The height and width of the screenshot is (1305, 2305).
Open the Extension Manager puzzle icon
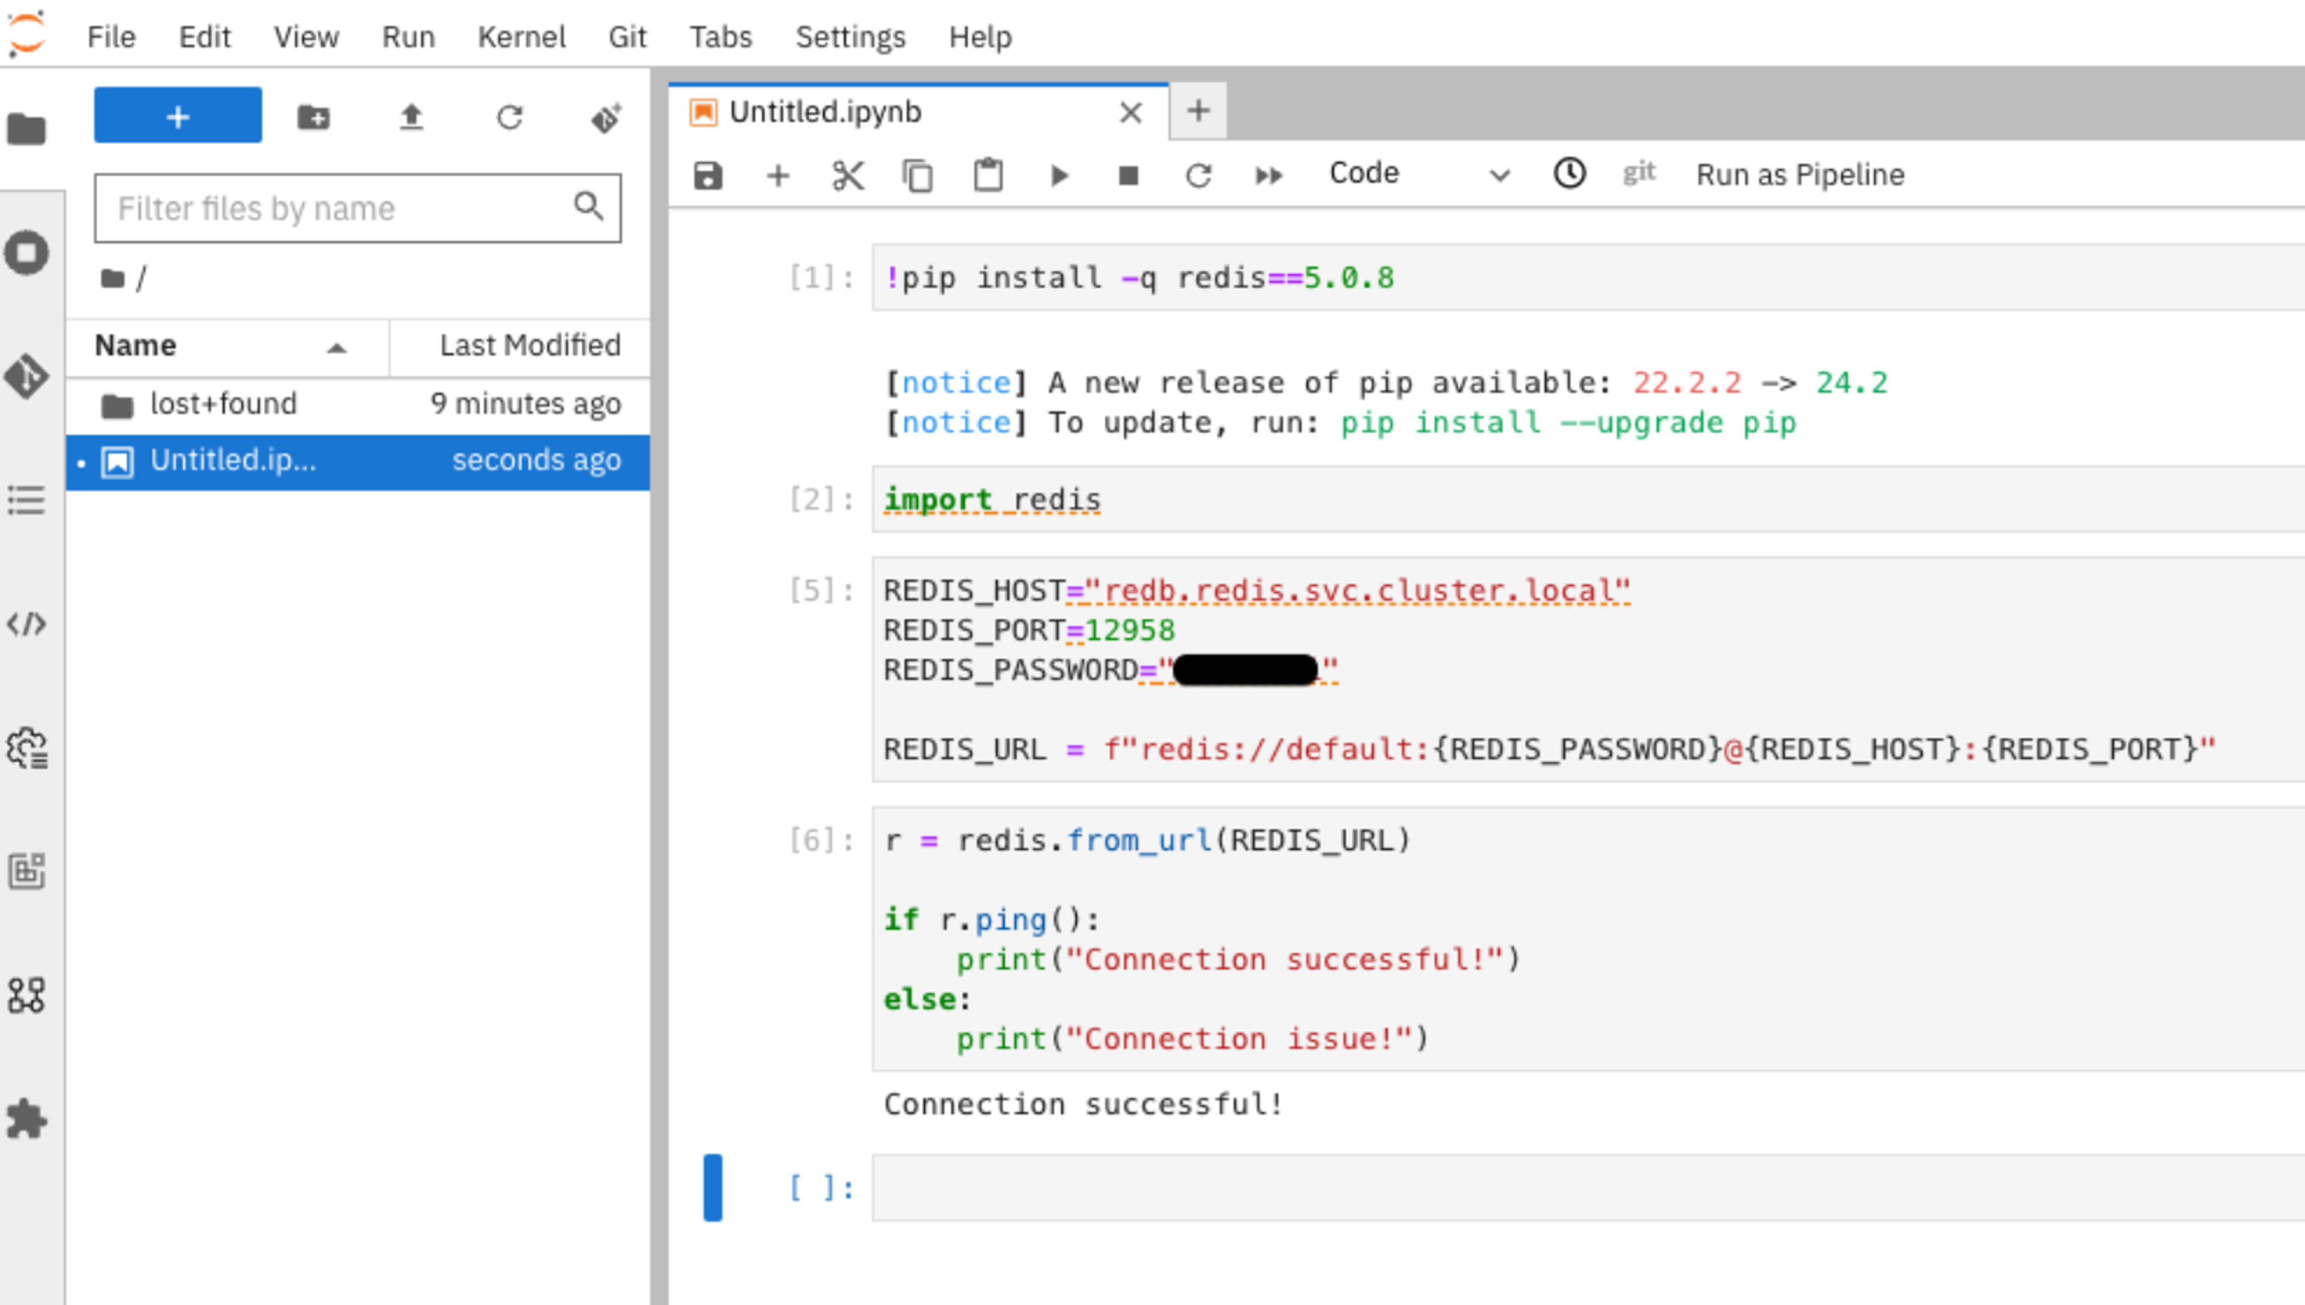coord(27,1118)
